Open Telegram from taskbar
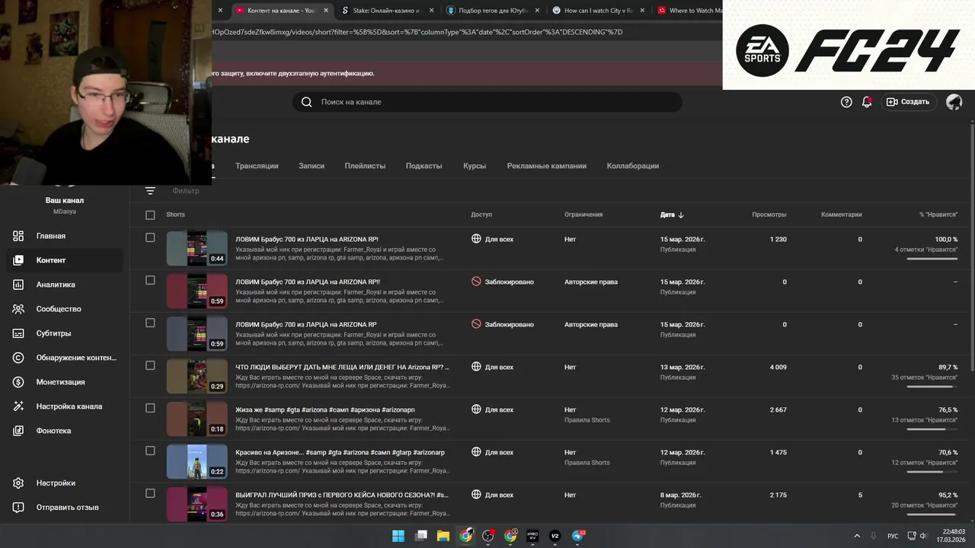This screenshot has width=975, height=548. click(577, 536)
